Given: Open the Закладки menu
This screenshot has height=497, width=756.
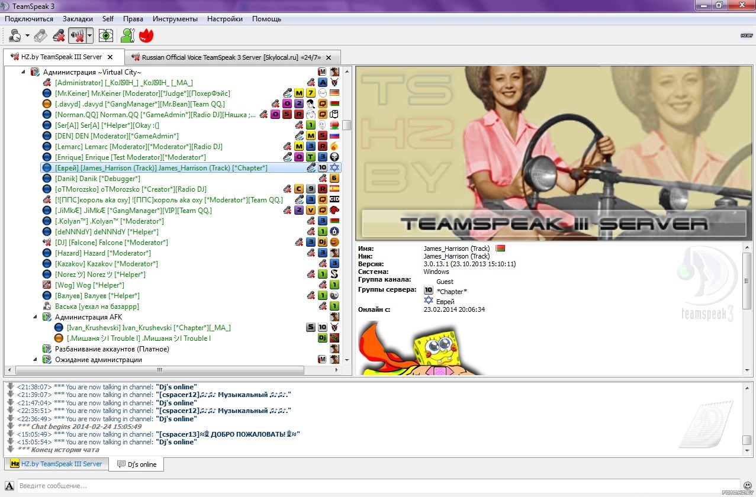Looking at the screenshot, I should click(78, 19).
